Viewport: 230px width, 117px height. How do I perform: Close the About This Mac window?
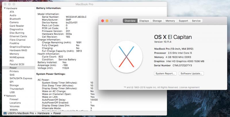tap(102, 21)
